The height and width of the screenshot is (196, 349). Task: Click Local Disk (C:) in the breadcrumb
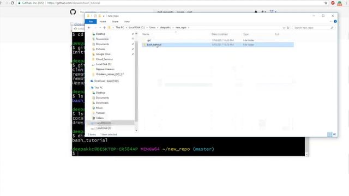pos(136,27)
